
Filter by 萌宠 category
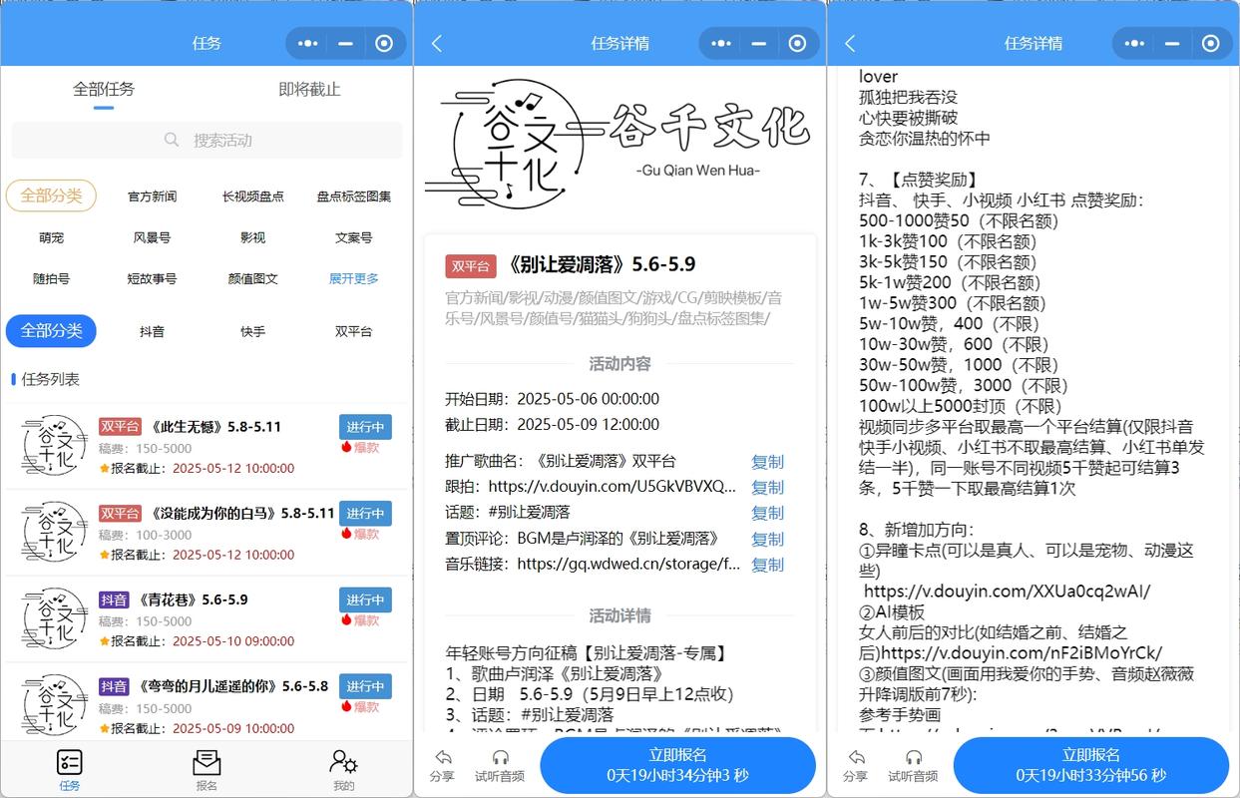51,237
